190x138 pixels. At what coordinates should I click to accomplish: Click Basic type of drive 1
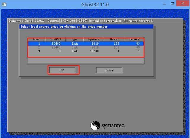coord(75,44)
